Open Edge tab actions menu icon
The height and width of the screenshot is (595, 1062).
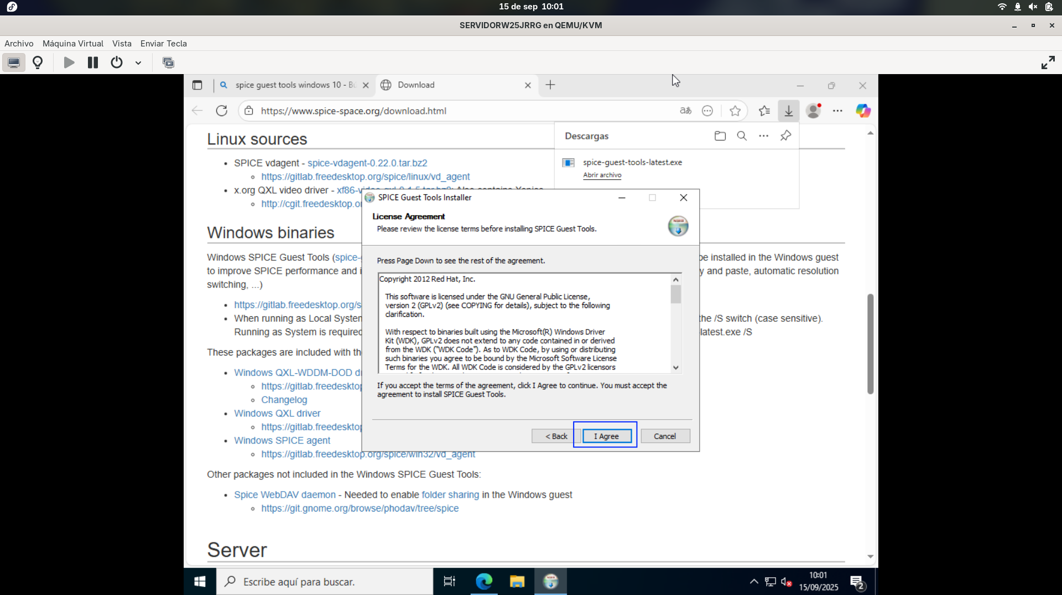(x=197, y=85)
